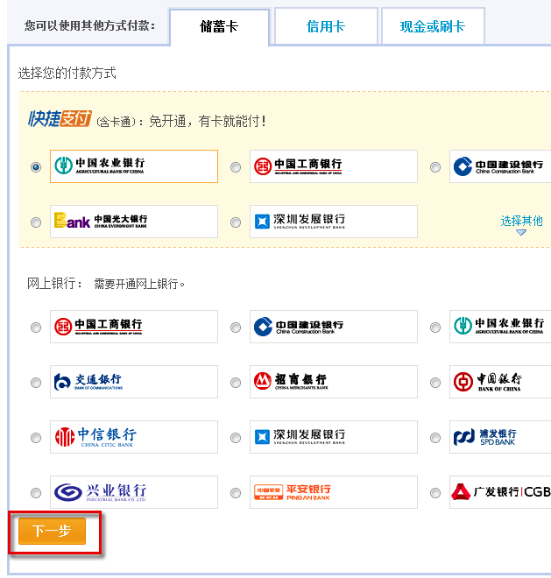Choose the China CITIC Bank (中信银行) logo
551x578 pixels.
(x=133, y=436)
